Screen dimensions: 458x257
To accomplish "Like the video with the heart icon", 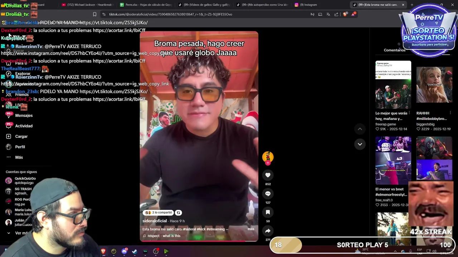I will pos(268,175).
